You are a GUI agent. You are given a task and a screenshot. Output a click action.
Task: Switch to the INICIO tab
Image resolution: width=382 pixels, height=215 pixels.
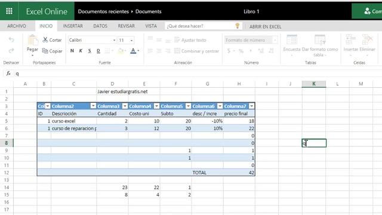pos(46,26)
